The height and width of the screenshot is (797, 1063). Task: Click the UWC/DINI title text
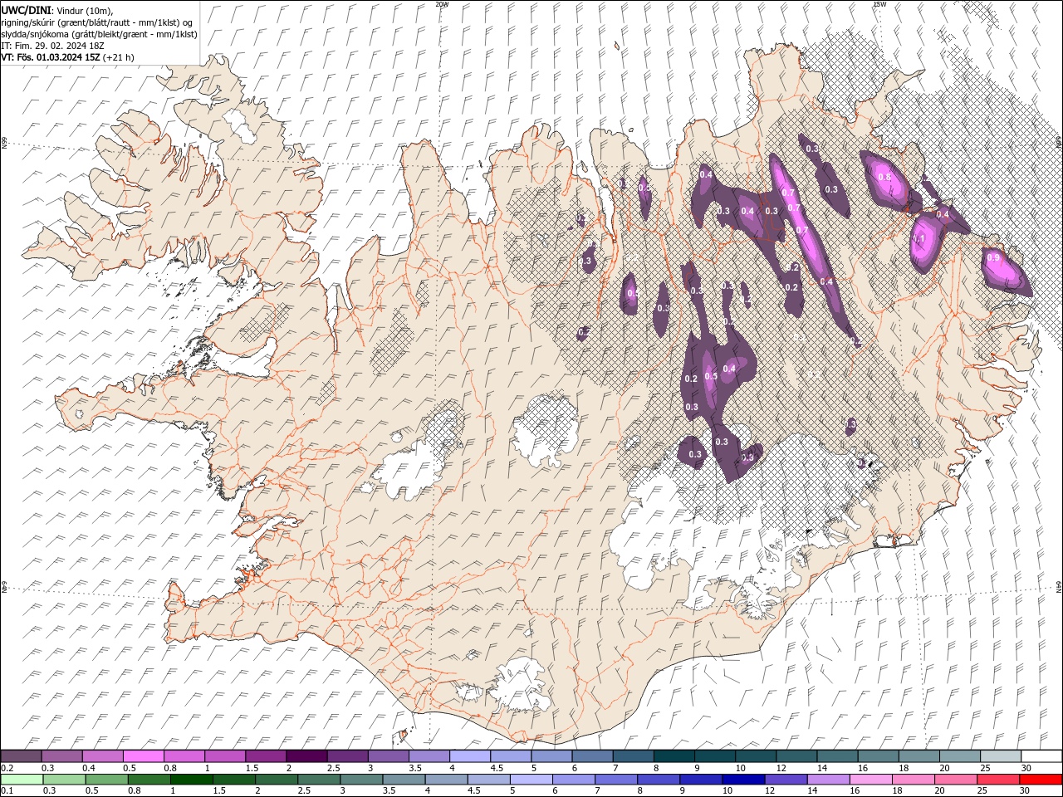[25, 9]
